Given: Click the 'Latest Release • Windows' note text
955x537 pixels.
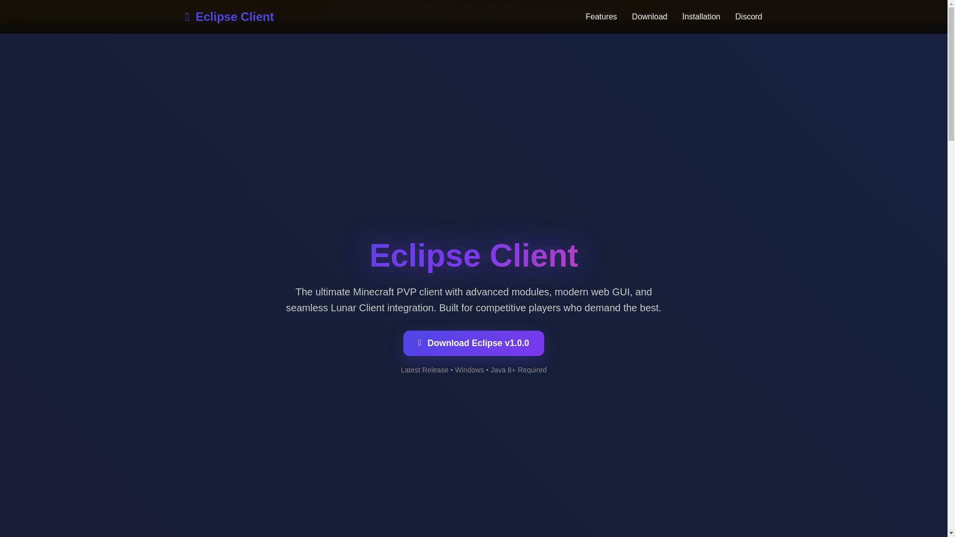Looking at the screenshot, I should [474, 370].
